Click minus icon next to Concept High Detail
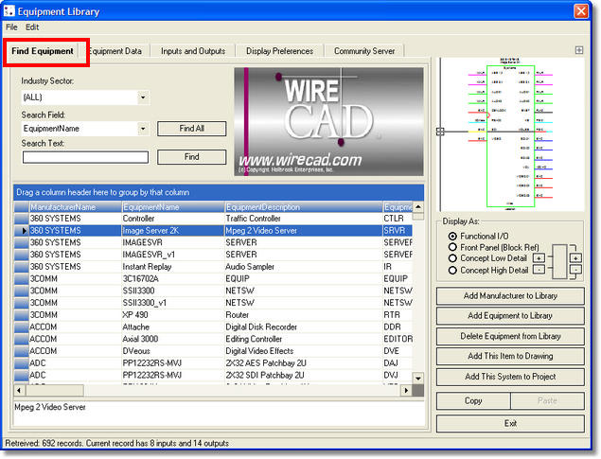The image size is (601, 459). (539, 270)
